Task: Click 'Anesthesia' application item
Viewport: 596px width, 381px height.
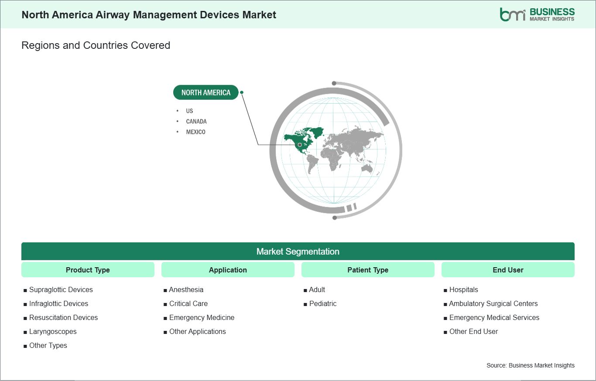Action: pos(183,289)
